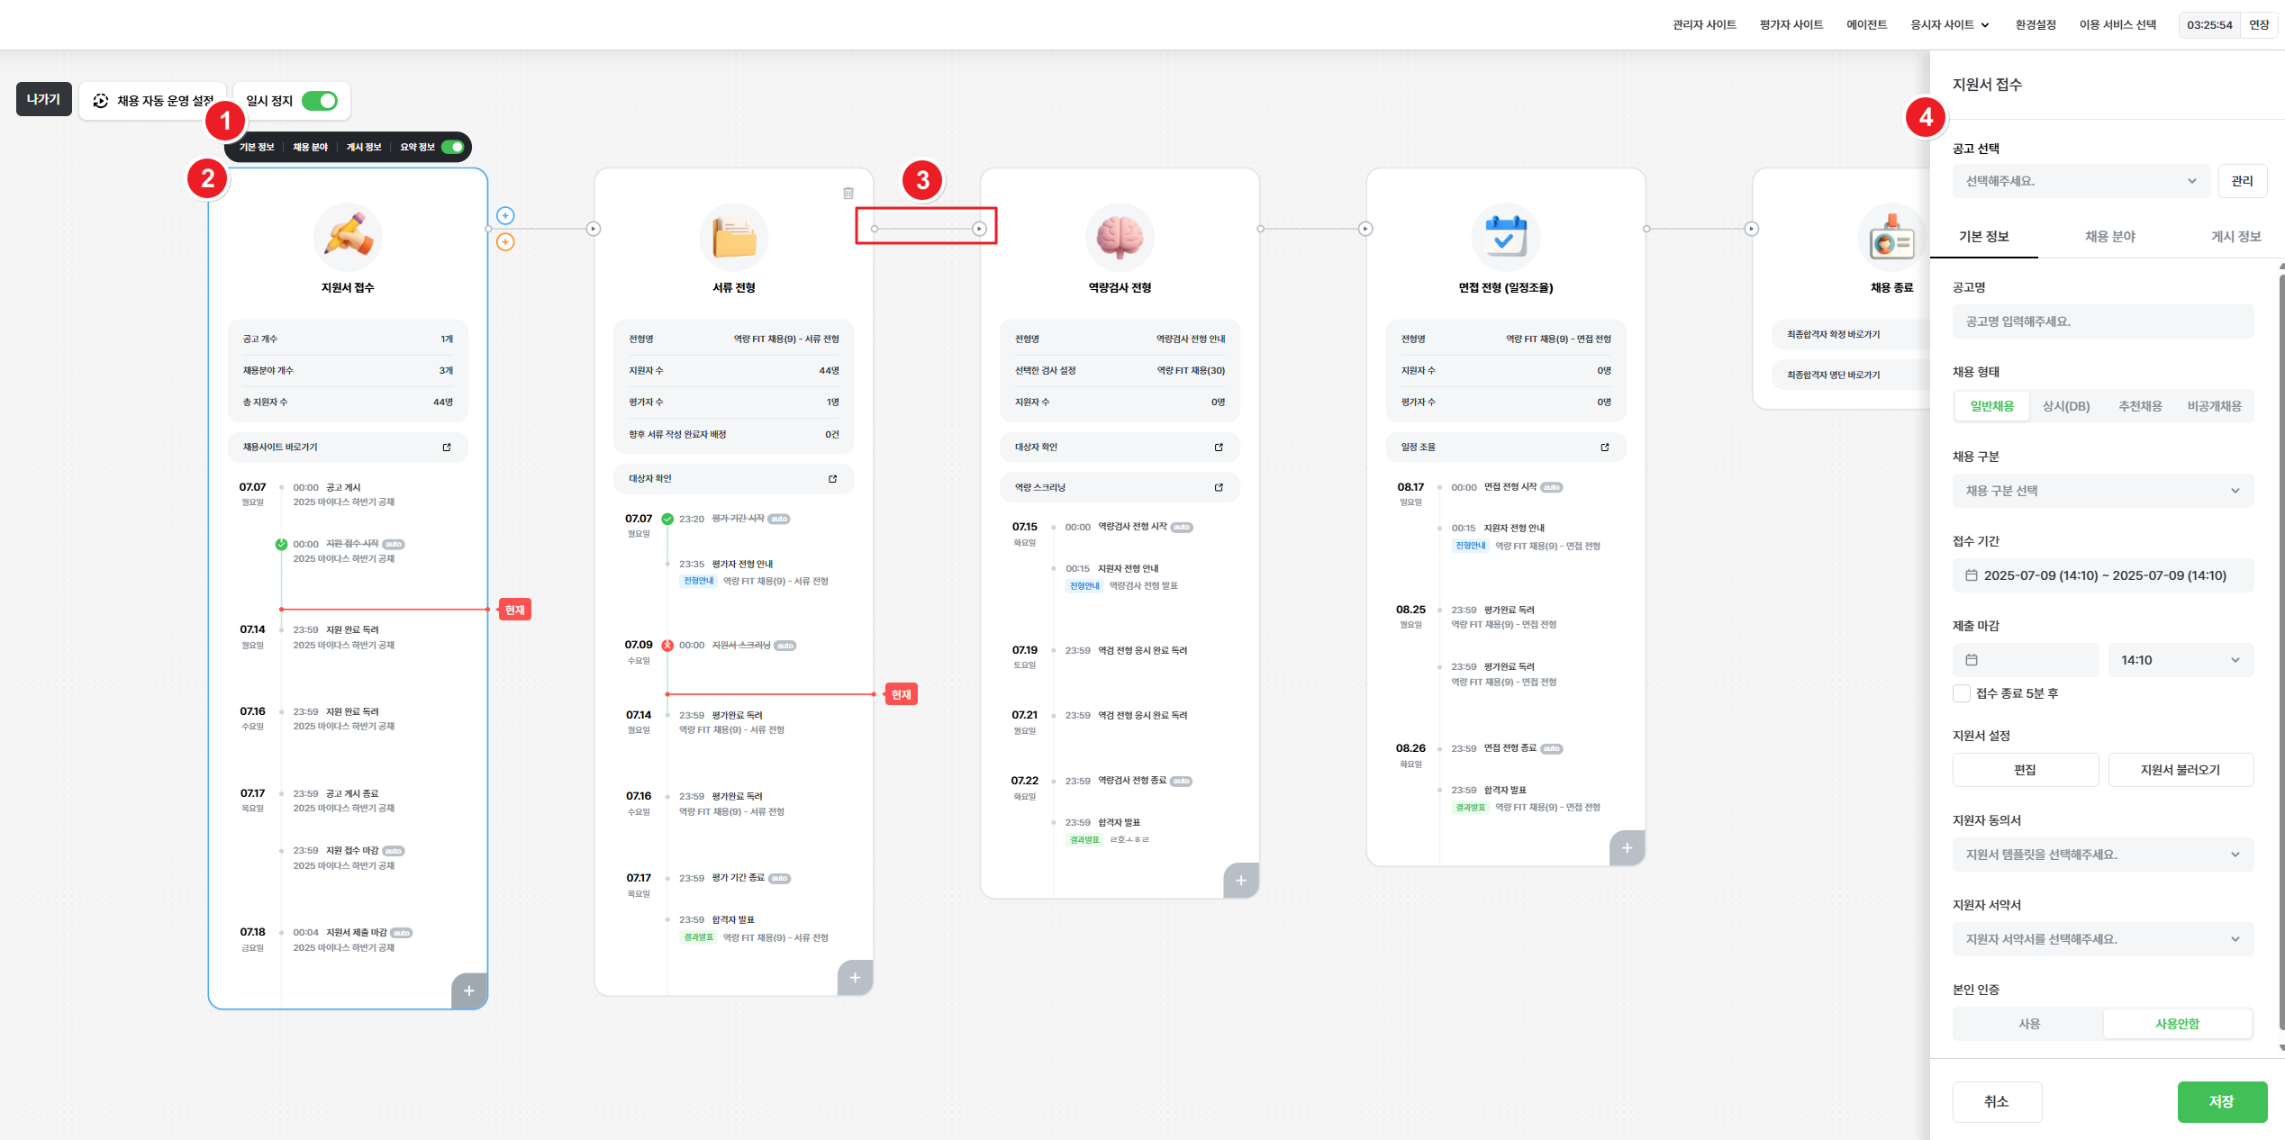Toggle the 요약 정보 switch

pyautogui.click(x=453, y=147)
